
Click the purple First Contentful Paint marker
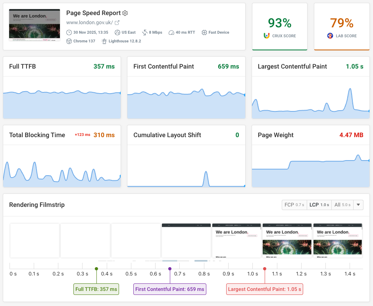point(170,268)
